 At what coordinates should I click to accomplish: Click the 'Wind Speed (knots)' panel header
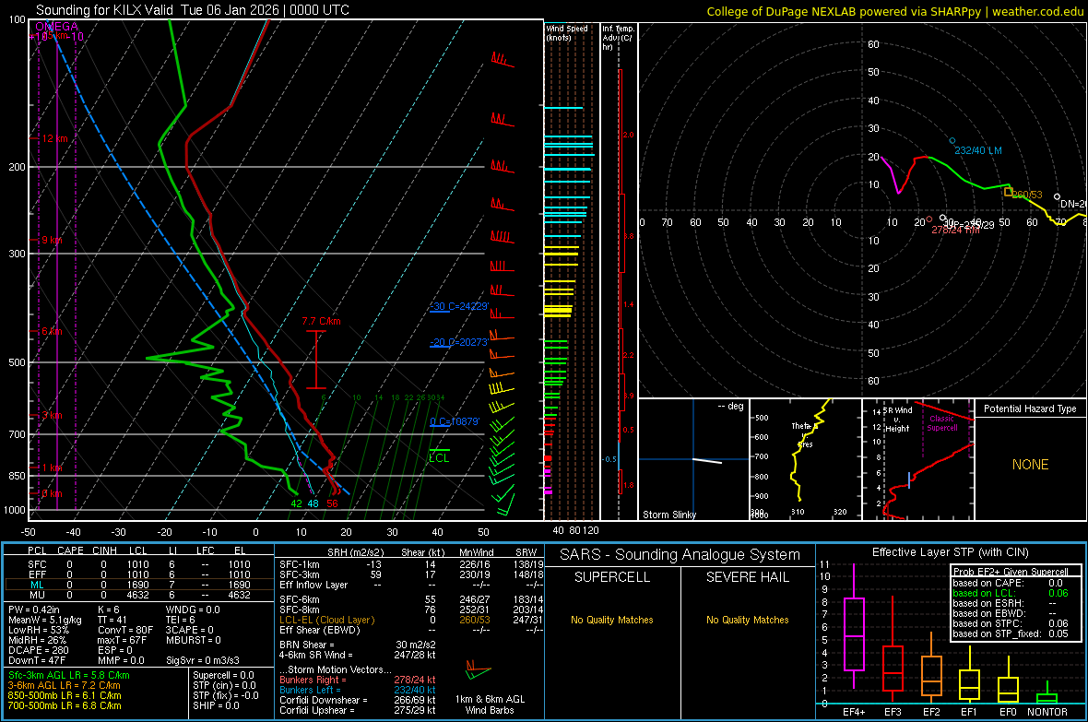click(567, 33)
